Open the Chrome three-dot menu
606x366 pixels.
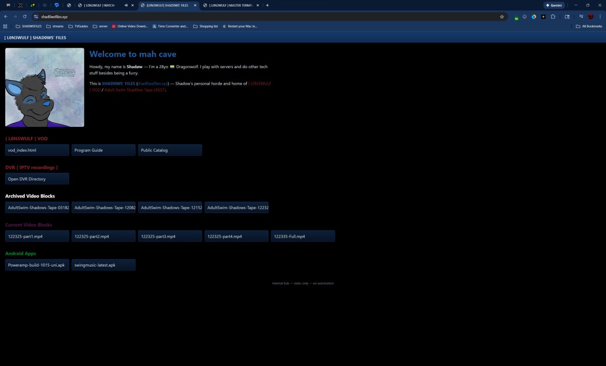(x=600, y=17)
